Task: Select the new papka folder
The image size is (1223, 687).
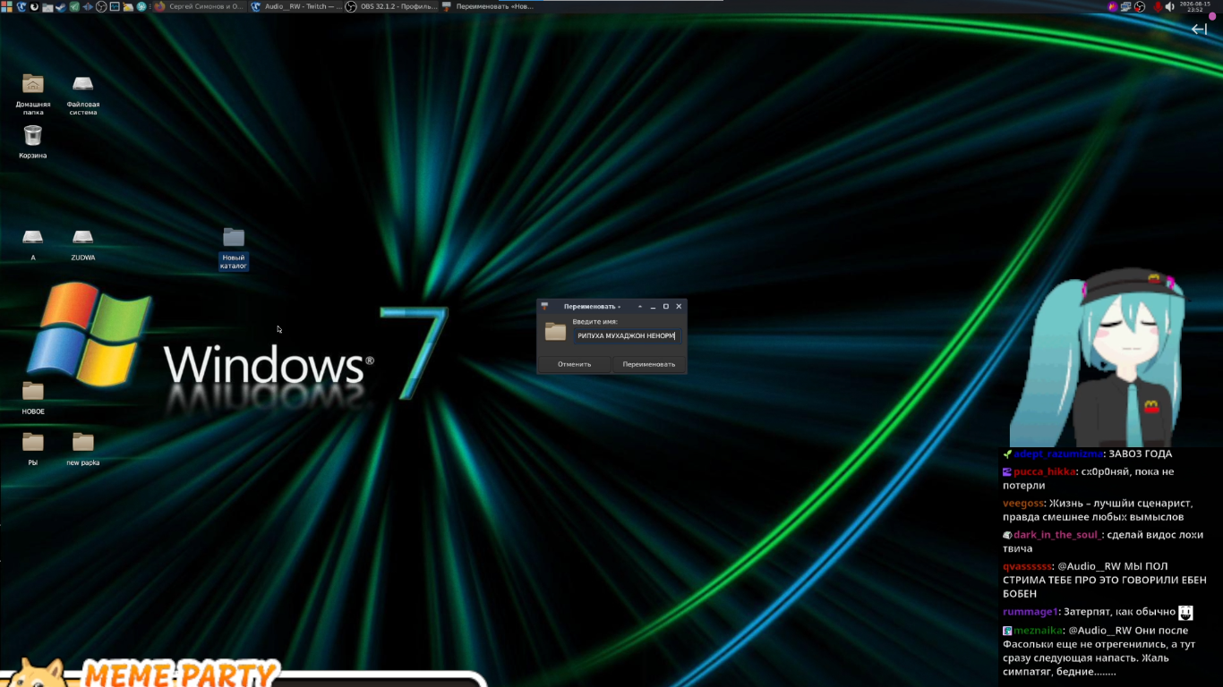Action: click(83, 449)
